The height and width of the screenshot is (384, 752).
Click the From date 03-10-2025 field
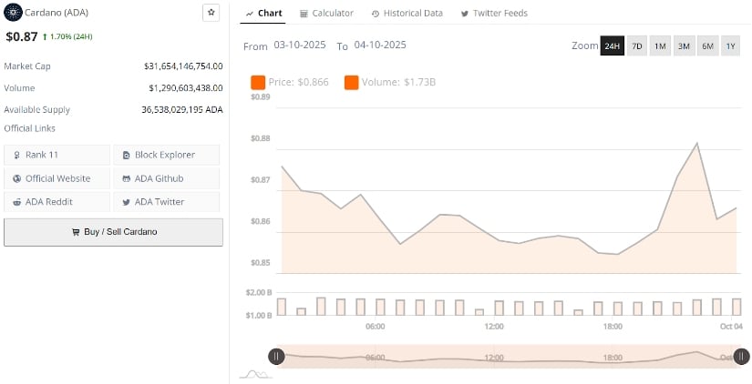(x=301, y=45)
